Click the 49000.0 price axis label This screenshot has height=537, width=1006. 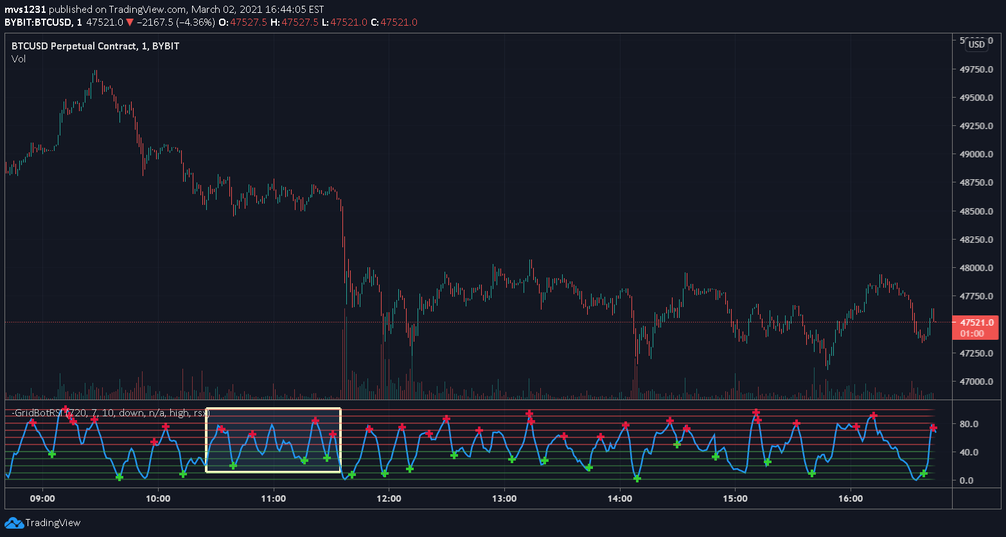point(976,155)
